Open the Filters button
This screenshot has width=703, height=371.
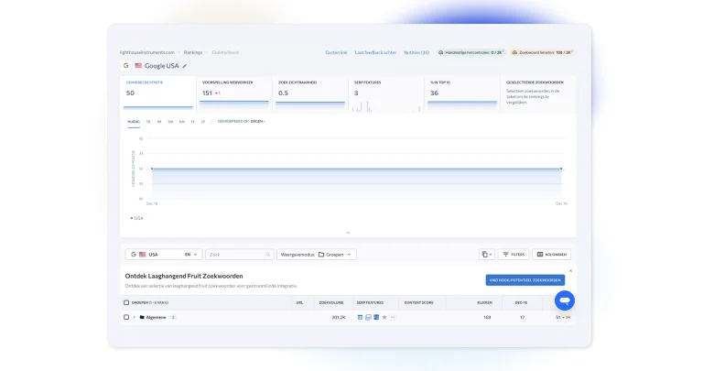(x=514, y=255)
